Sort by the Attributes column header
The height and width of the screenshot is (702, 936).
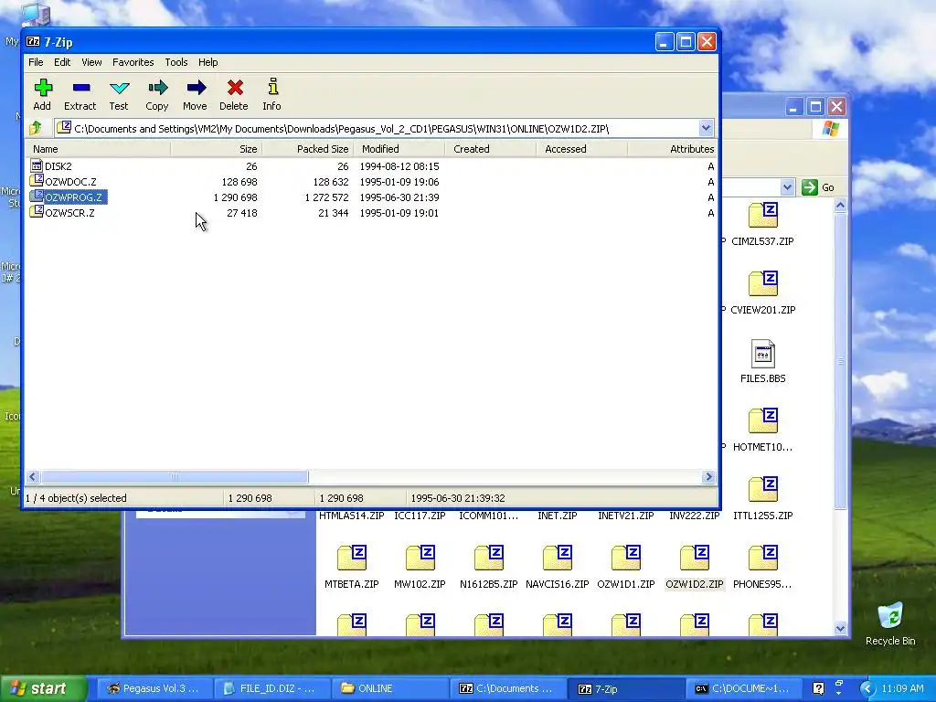673,149
